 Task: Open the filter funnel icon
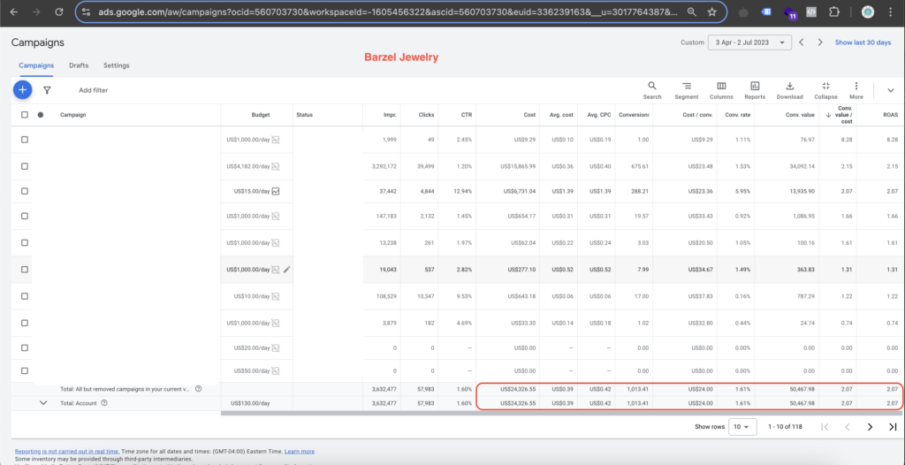tap(47, 90)
